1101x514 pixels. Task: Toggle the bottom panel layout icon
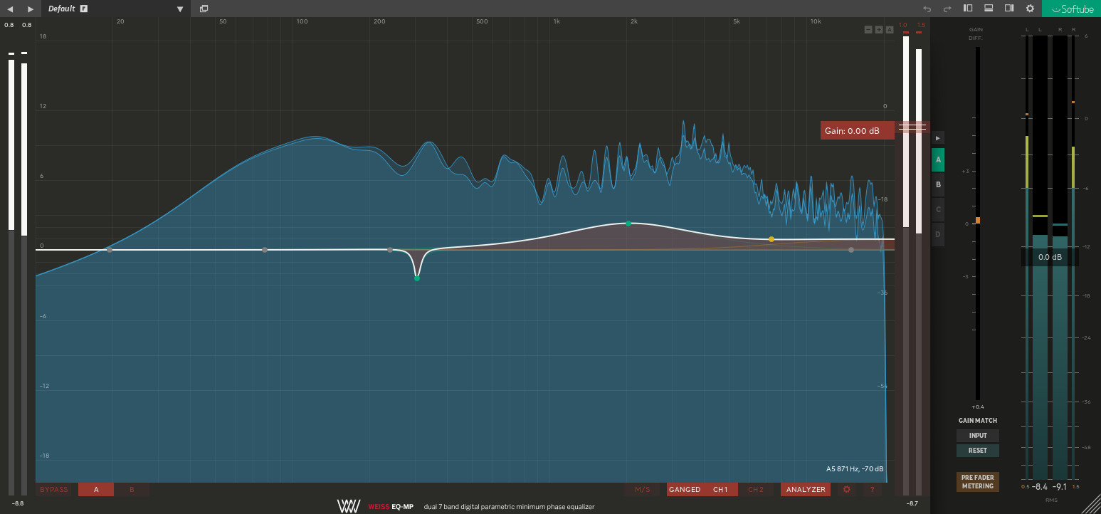click(989, 9)
